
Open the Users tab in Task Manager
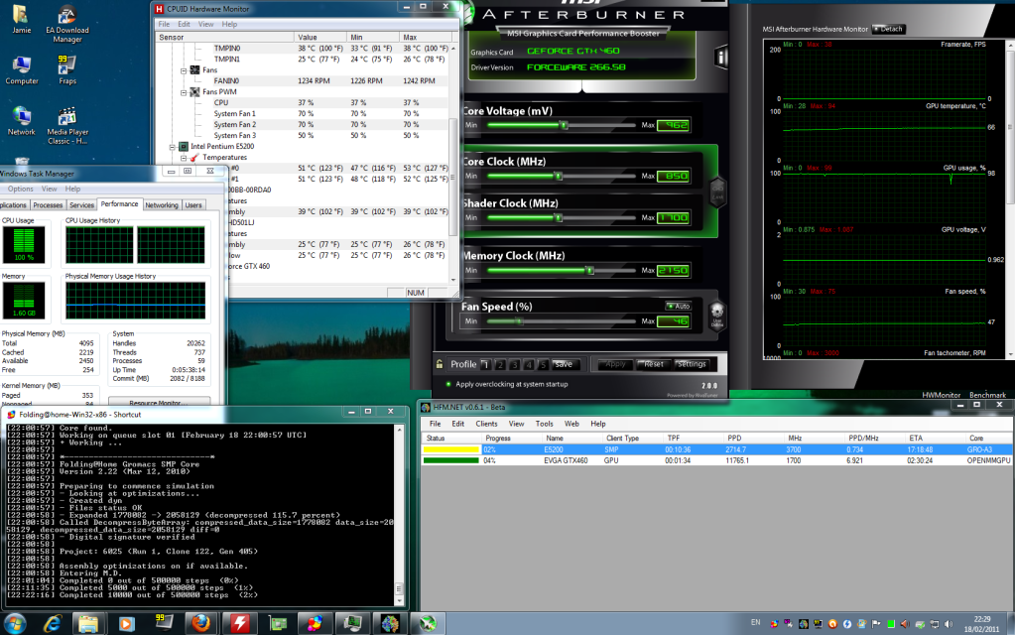point(193,205)
